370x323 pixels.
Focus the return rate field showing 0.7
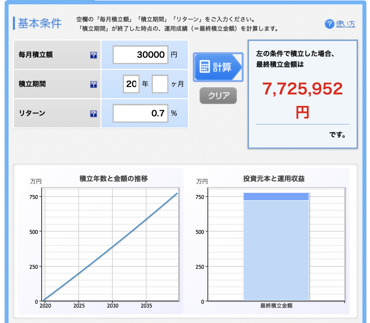coord(140,113)
